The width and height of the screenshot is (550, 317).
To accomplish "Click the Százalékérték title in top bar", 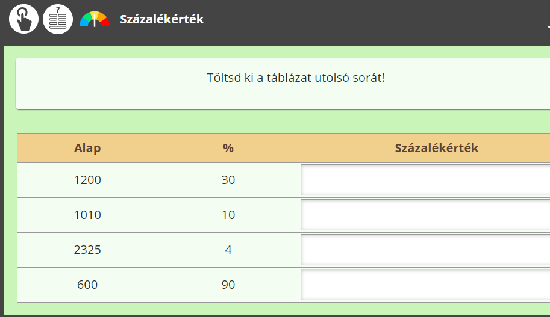I will (x=161, y=19).
